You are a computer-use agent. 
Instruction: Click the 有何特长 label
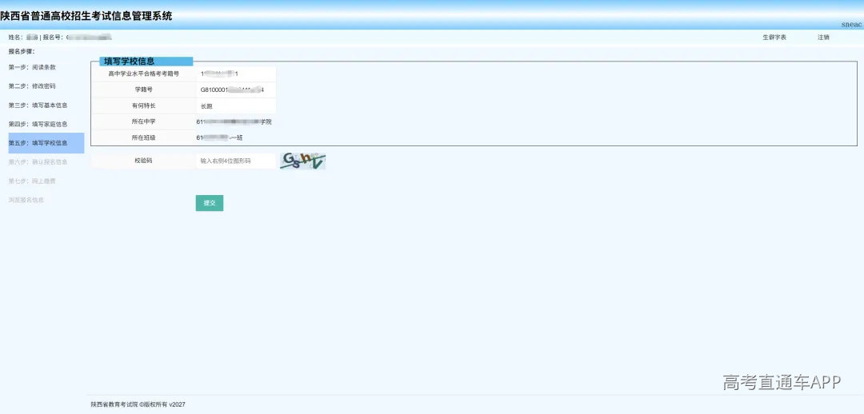click(x=143, y=105)
